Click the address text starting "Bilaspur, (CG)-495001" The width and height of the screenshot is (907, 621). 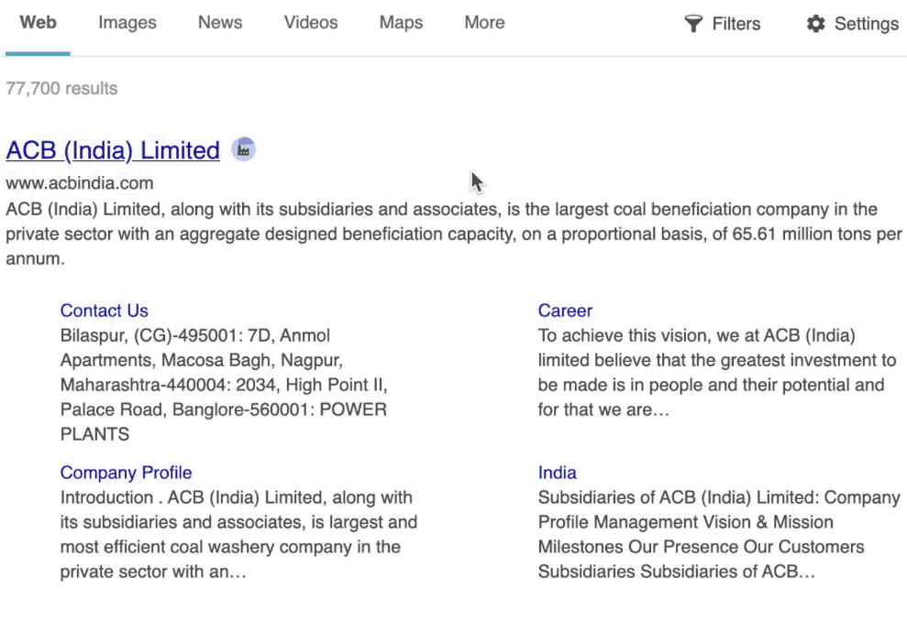224,385
